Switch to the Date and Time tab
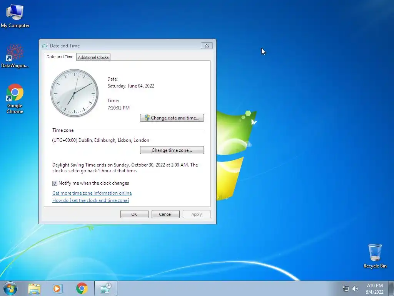 click(60, 57)
